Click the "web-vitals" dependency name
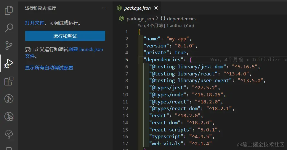This screenshot has width=287, height=150. coord(166,144)
